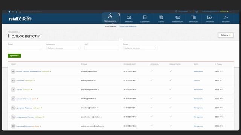The width and height of the screenshot is (241, 135).
Task: Sort the table by Создан column
Action: 218,64
